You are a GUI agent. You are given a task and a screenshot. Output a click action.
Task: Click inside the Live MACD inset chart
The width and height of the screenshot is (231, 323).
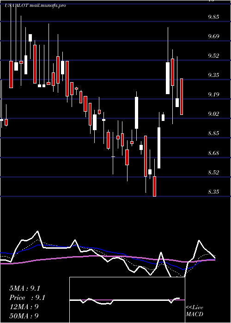pos(127,300)
